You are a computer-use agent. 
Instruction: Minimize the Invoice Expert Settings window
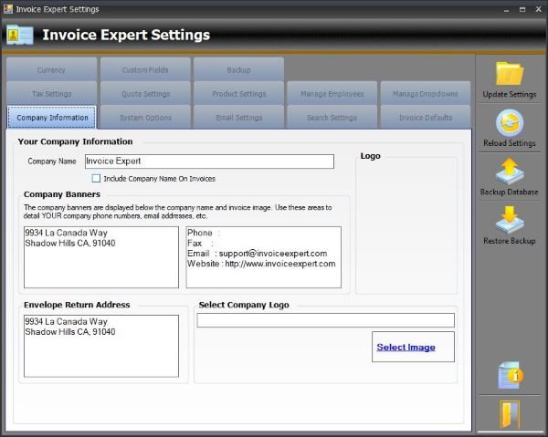506,10
